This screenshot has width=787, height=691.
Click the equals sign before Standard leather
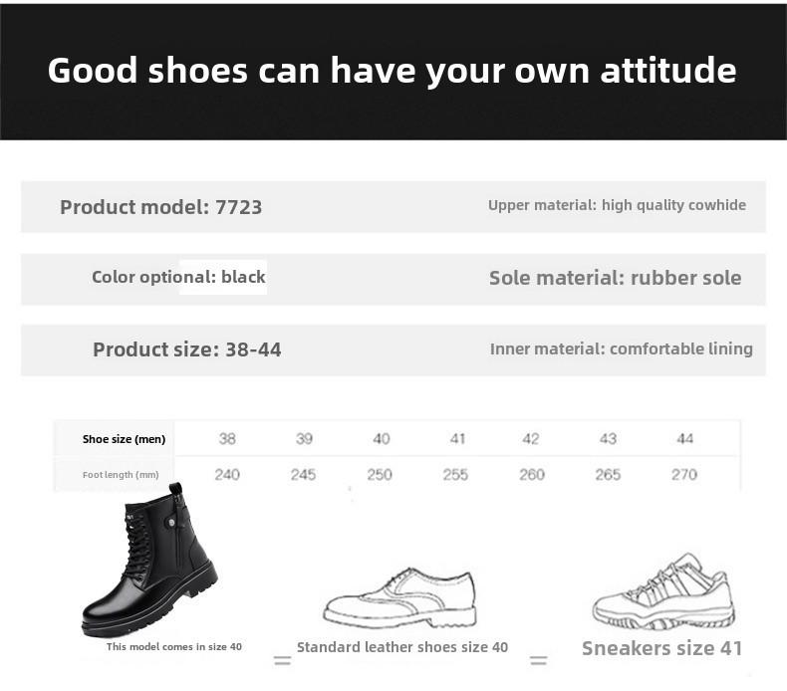pyautogui.click(x=283, y=660)
